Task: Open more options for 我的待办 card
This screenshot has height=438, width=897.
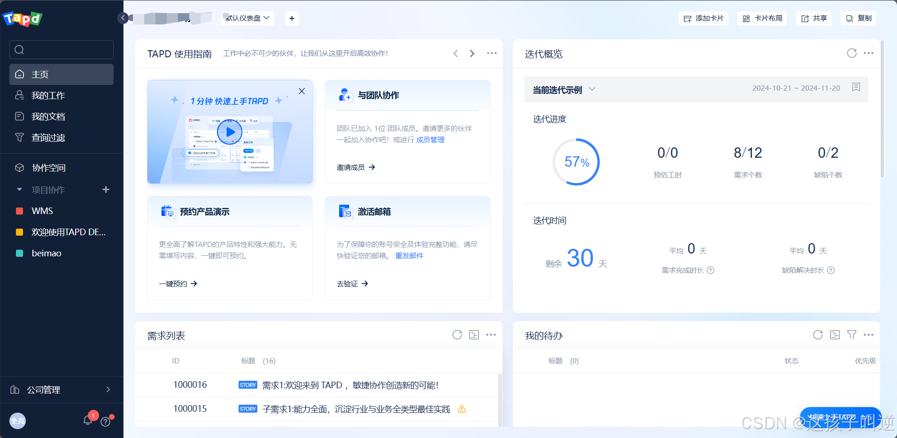Action: pyautogui.click(x=869, y=335)
